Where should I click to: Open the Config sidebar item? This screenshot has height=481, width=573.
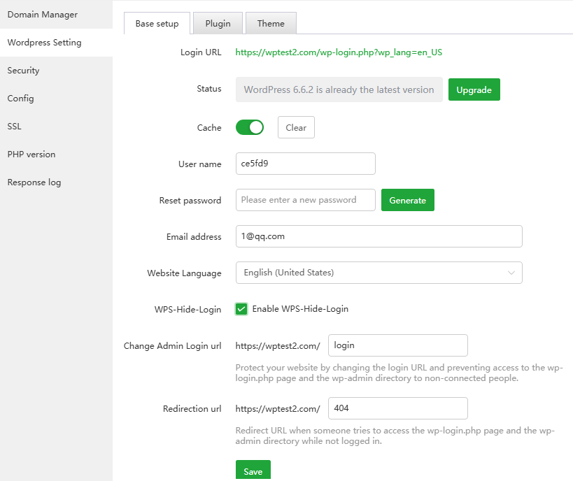[20, 99]
